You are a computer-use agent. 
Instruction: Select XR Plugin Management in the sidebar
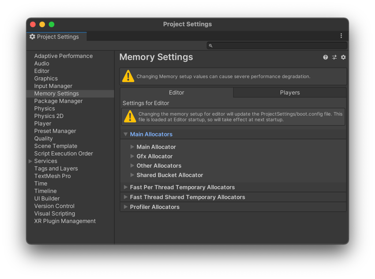65,221
